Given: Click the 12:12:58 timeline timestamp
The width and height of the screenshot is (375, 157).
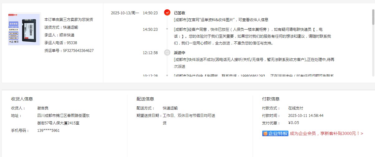Looking at the screenshot, I should point(150,53).
